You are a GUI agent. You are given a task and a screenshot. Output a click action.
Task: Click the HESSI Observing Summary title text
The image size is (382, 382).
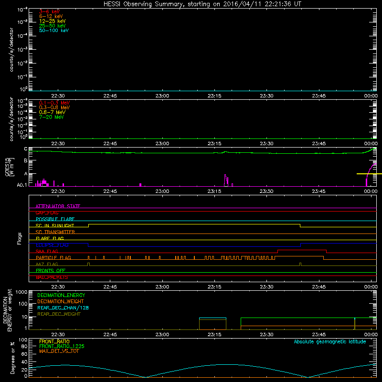point(202,4)
